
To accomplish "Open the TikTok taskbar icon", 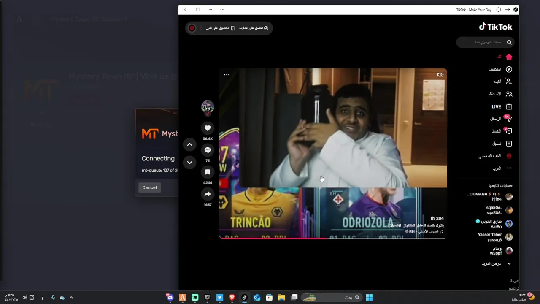I will click(x=244, y=298).
